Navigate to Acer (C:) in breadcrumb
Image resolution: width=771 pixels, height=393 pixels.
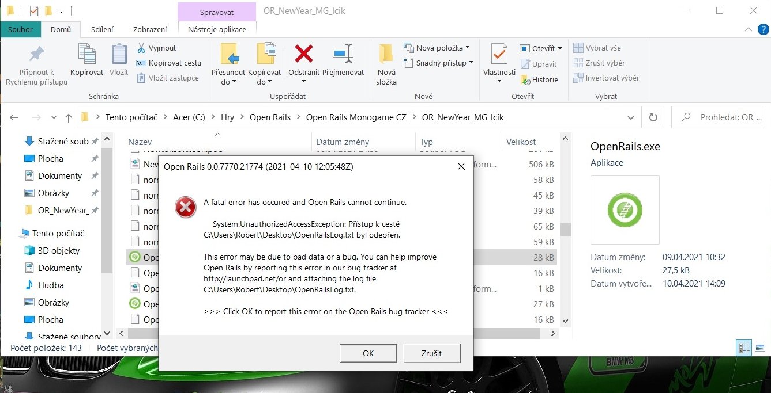pyautogui.click(x=189, y=117)
